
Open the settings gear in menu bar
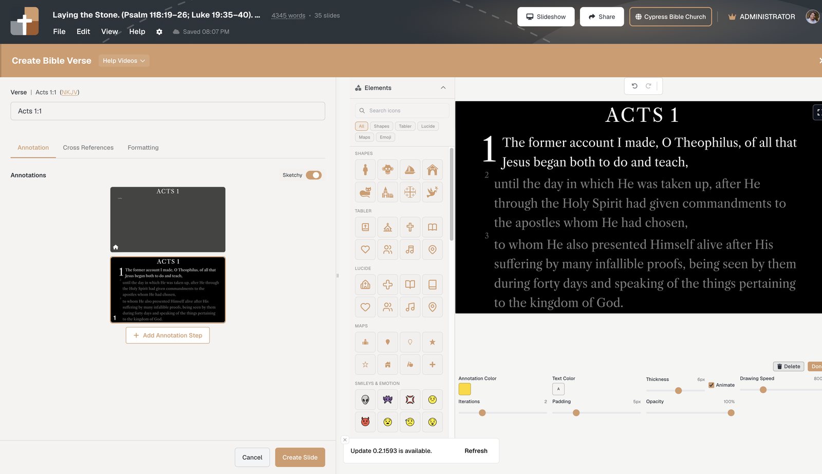[x=159, y=32]
